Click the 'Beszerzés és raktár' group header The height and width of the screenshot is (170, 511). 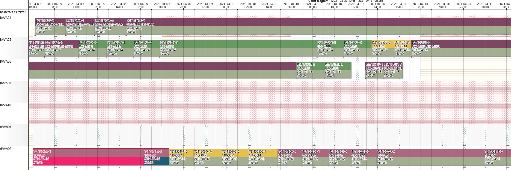[13, 12]
